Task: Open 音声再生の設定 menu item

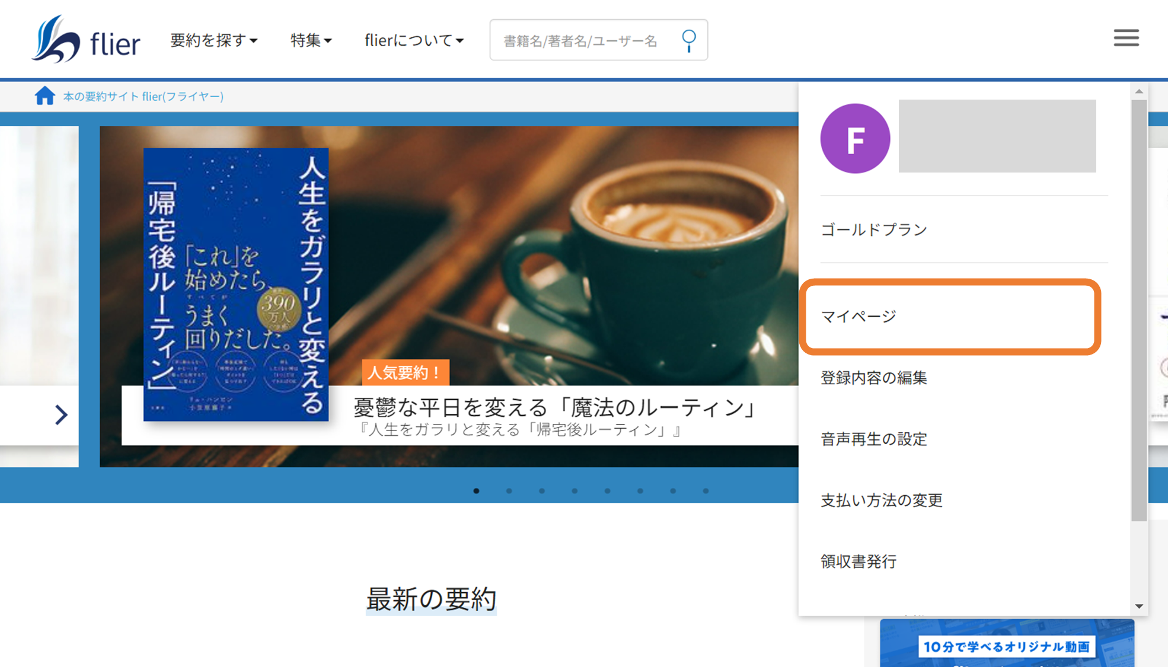Action: tap(874, 439)
